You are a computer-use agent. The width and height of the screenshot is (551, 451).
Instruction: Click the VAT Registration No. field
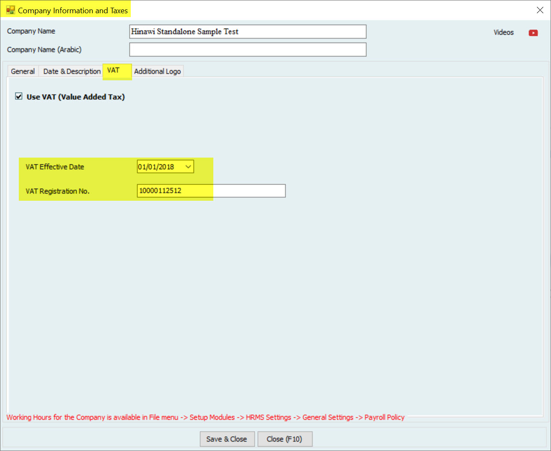coord(211,191)
